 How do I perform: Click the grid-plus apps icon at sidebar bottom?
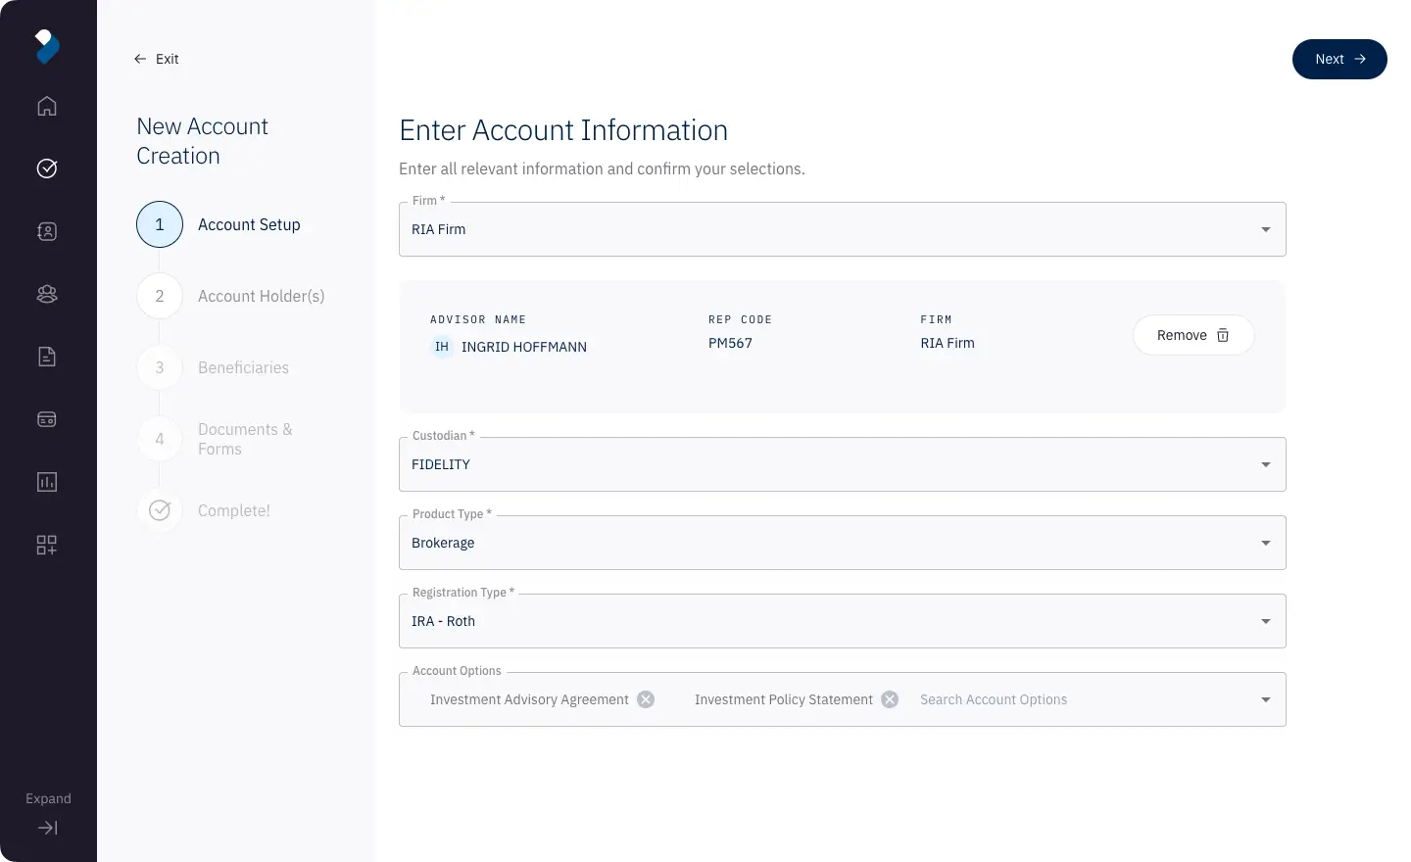47,545
